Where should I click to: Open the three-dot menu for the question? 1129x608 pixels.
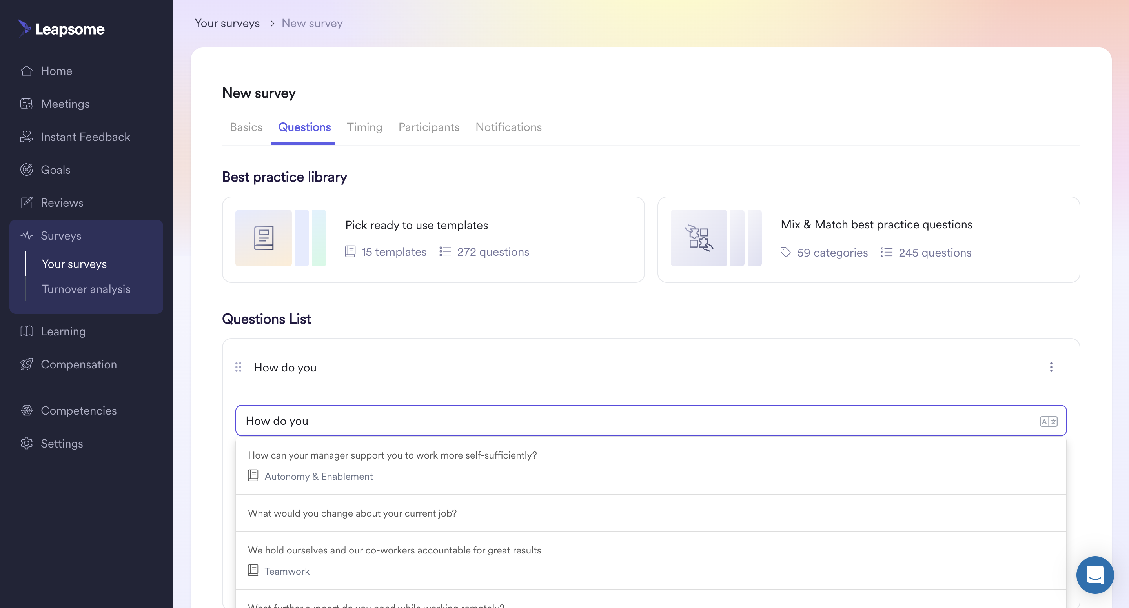[x=1051, y=367]
